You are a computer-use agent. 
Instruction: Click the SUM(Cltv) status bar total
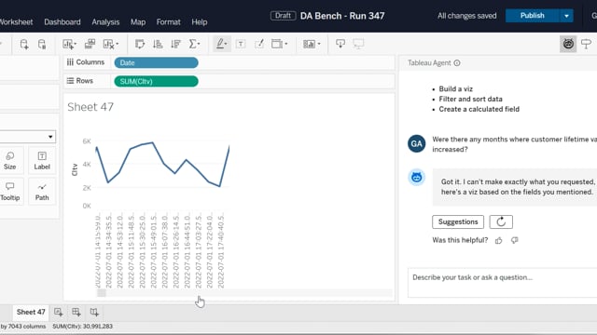(82, 327)
